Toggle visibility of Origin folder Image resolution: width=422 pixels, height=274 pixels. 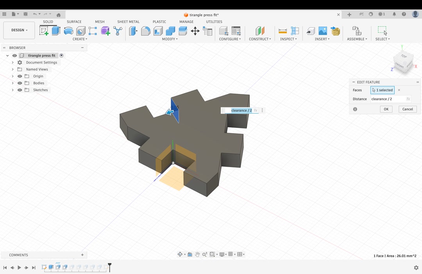click(x=20, y=76)
